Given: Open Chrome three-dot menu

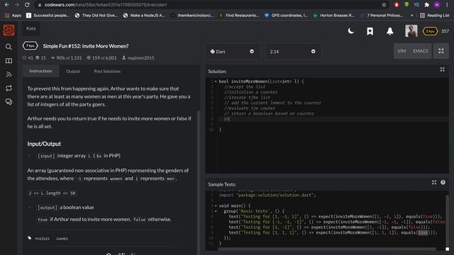Looking at the screenshot, I should pos(448,5).
